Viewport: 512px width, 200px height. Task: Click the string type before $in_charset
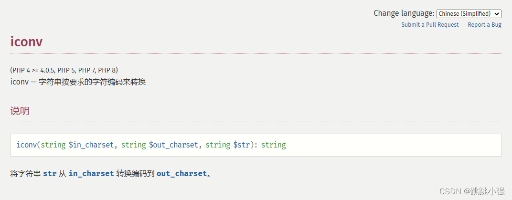[53, 145]
